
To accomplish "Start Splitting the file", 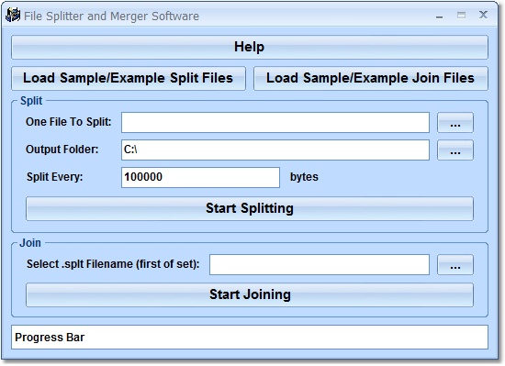I will click(x=250, y=209).
